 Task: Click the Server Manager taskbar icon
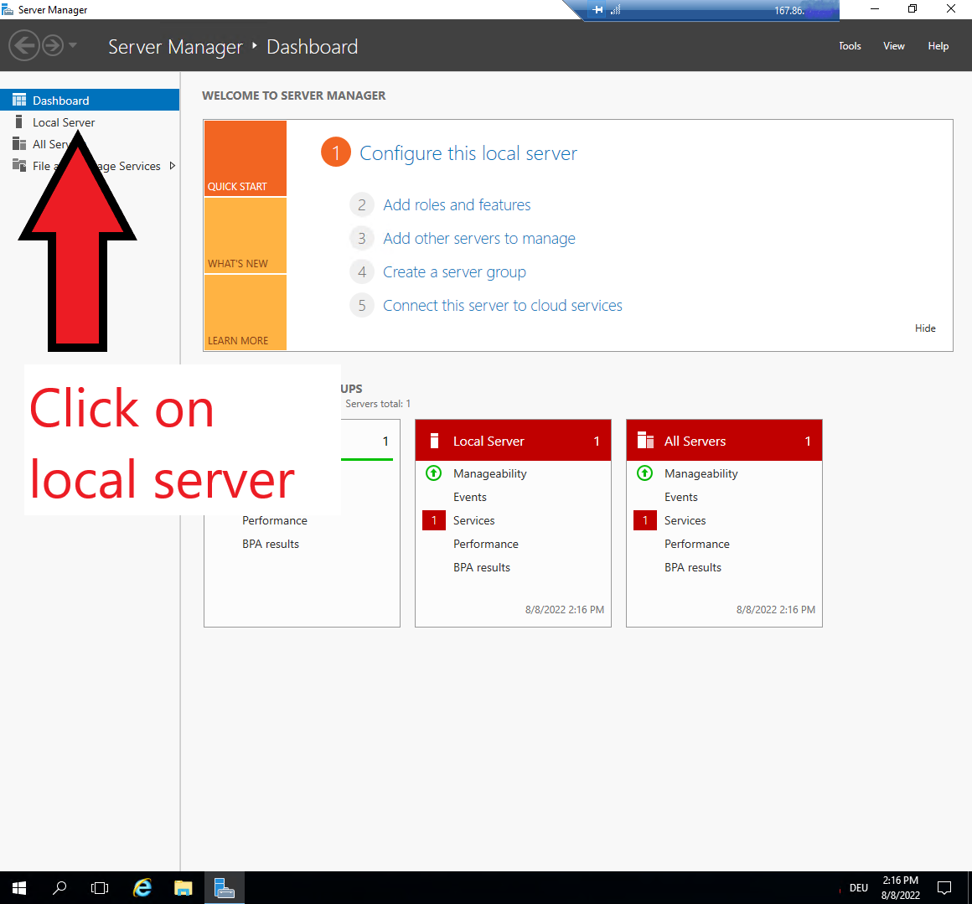click(x=225, y=888)
